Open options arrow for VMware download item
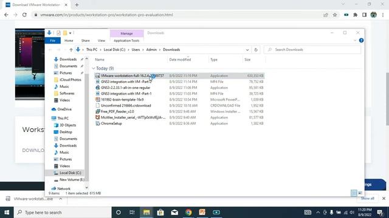The image size is (389, 218). 61,199
